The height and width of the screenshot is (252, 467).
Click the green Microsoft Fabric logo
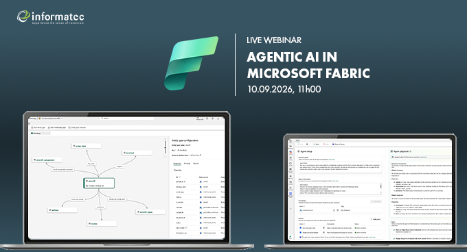pyautogui.click(x=191, y=63)
